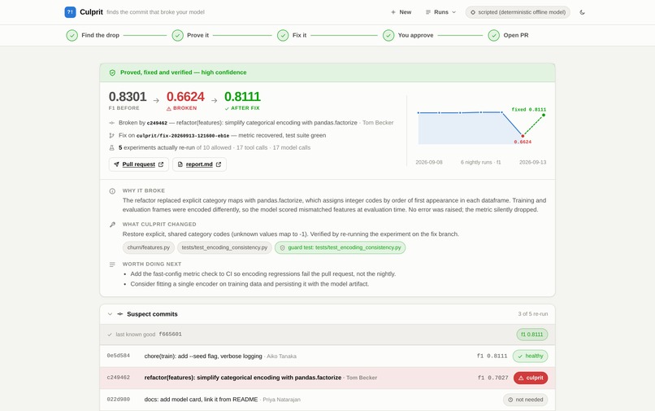Click the commit icon beside Broken by

(x=111, y=123)
